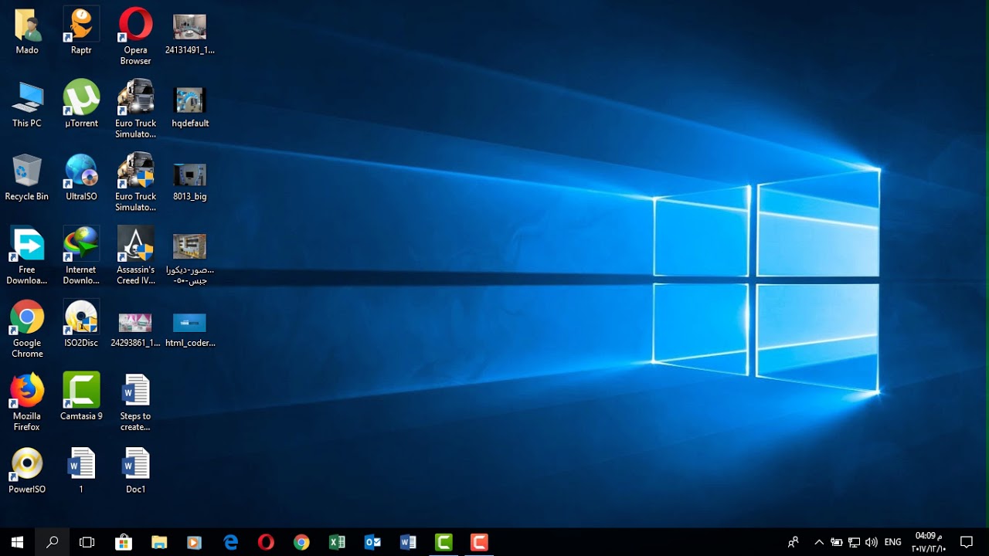The image size is (989, 556).
Task: Check the battery status icon
Action: coord(836,542)
